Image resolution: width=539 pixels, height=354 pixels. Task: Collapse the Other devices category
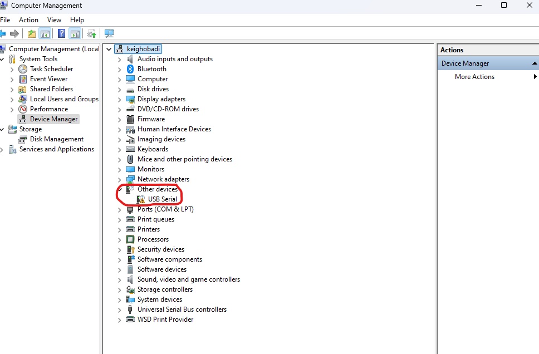click(119, 189)
